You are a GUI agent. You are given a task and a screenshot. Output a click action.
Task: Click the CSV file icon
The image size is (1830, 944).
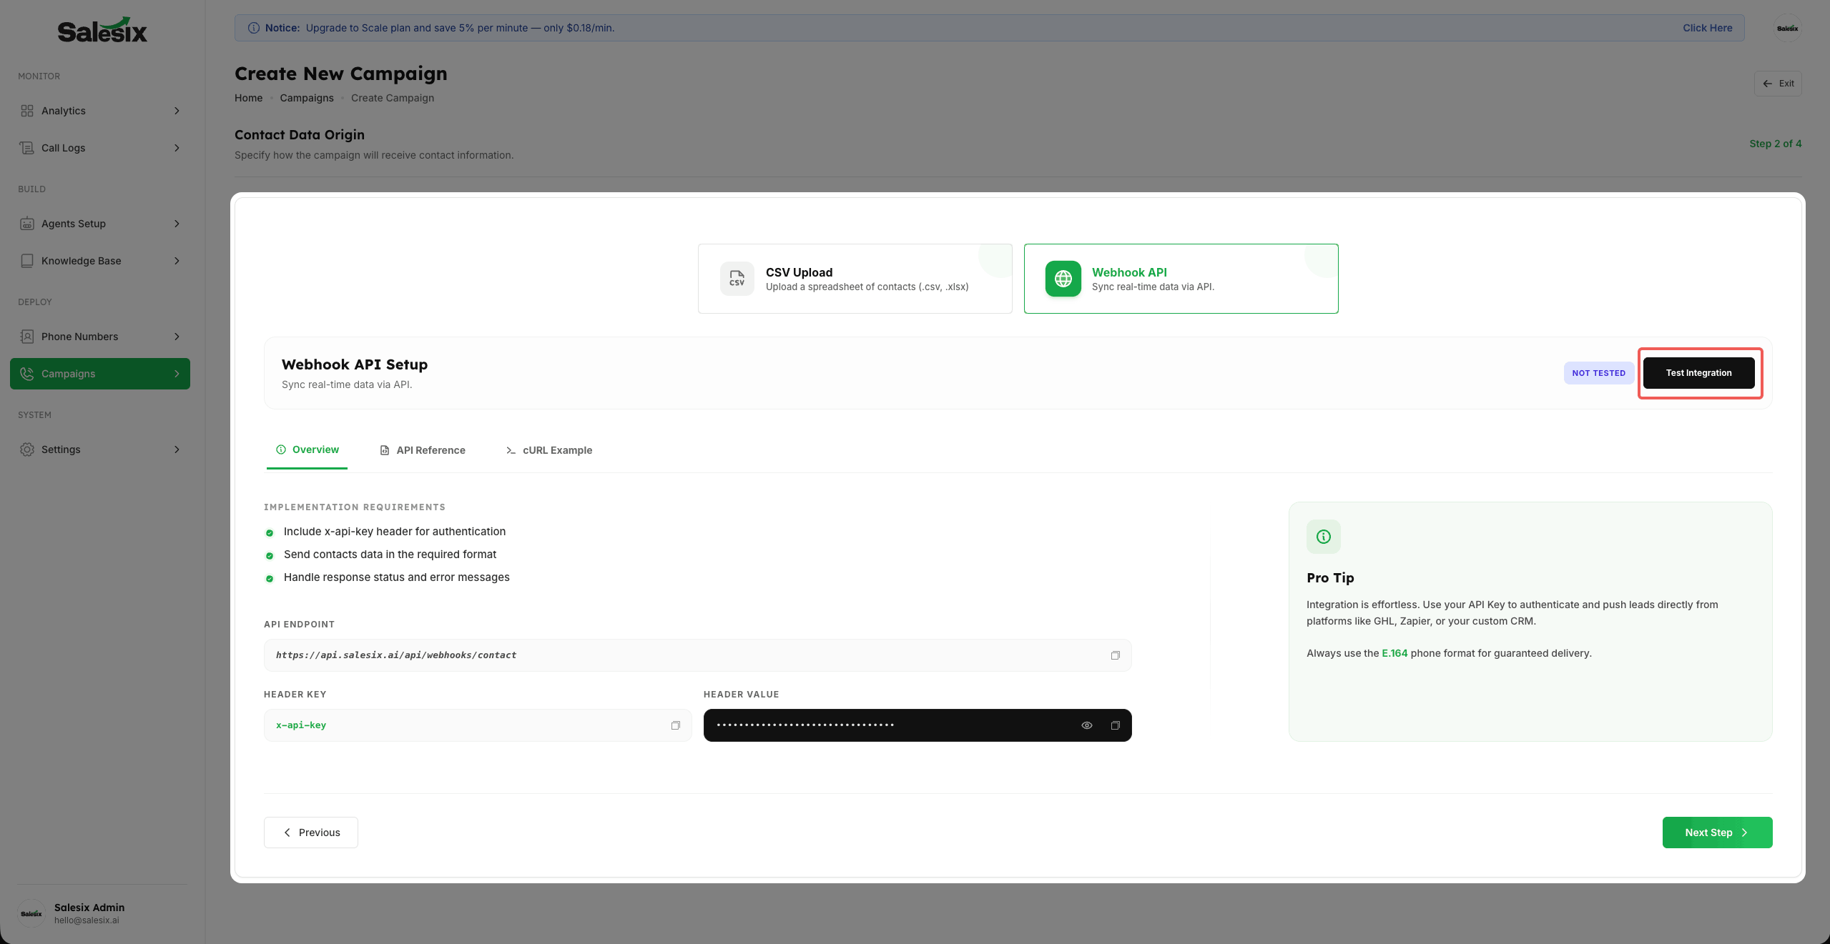tap(737, 279)
